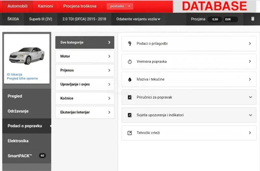The image size is (260, 171).
Task: Click the SmartPACK 60 count badge
Action: (43, 155)
